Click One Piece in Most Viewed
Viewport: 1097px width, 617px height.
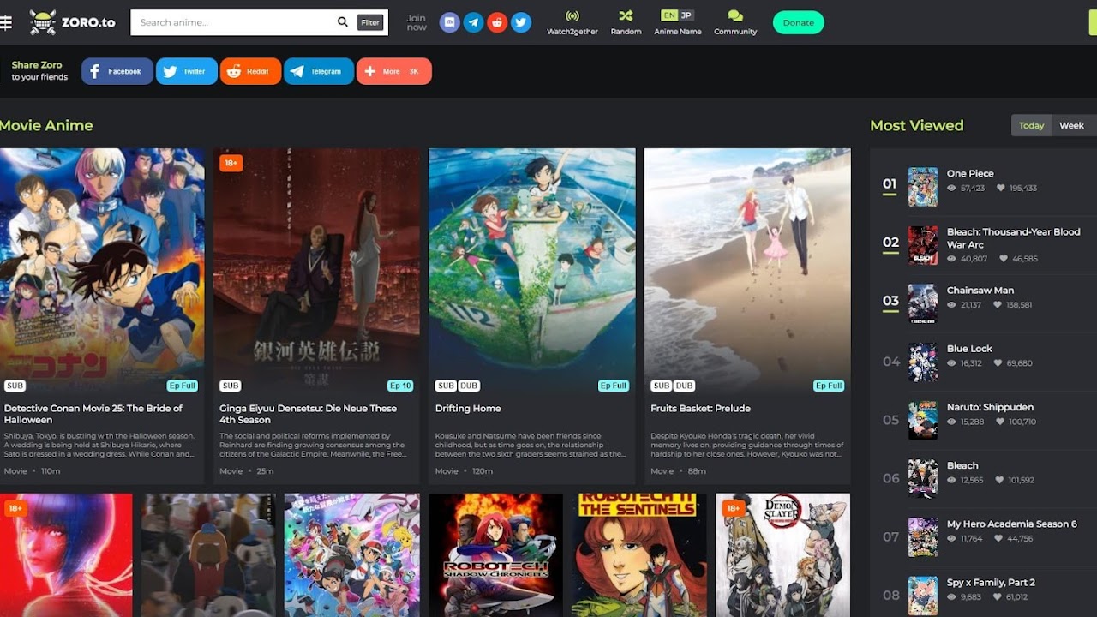pos(970,173)
